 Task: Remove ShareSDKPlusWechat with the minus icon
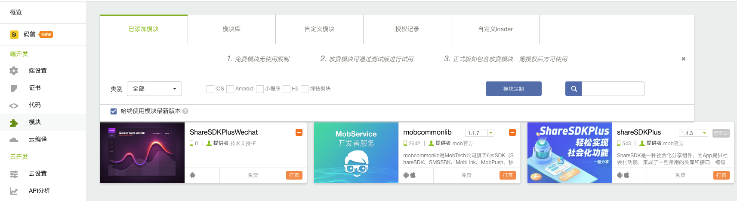[299, 132]
